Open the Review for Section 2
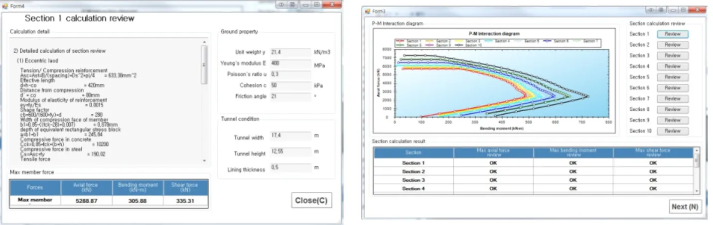 tap(672, 45)
